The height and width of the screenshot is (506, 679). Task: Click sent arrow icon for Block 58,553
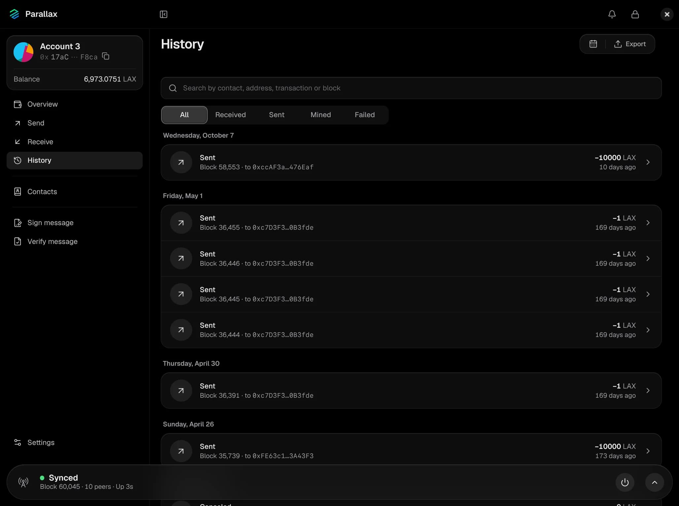[181, 162]
